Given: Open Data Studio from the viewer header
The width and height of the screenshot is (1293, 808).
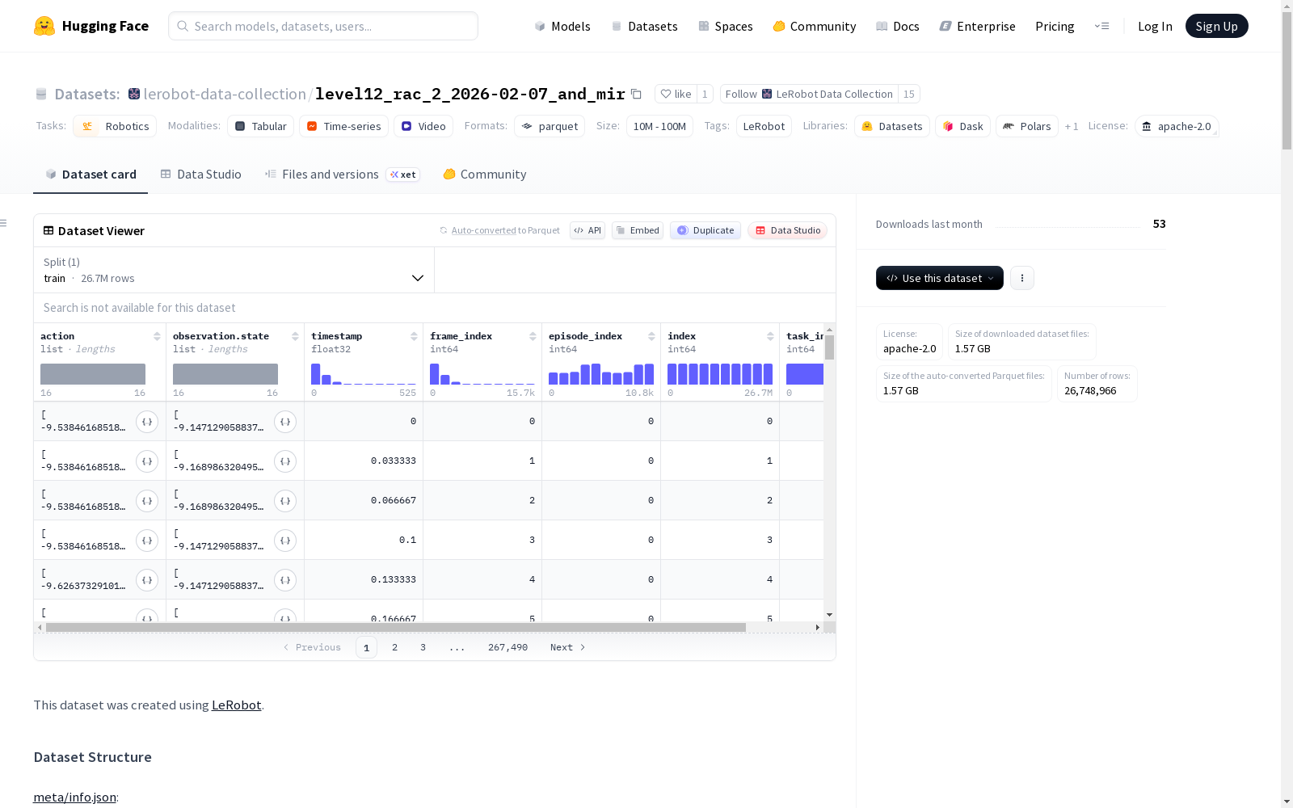Looking at the screenshot, I should 788,230.
